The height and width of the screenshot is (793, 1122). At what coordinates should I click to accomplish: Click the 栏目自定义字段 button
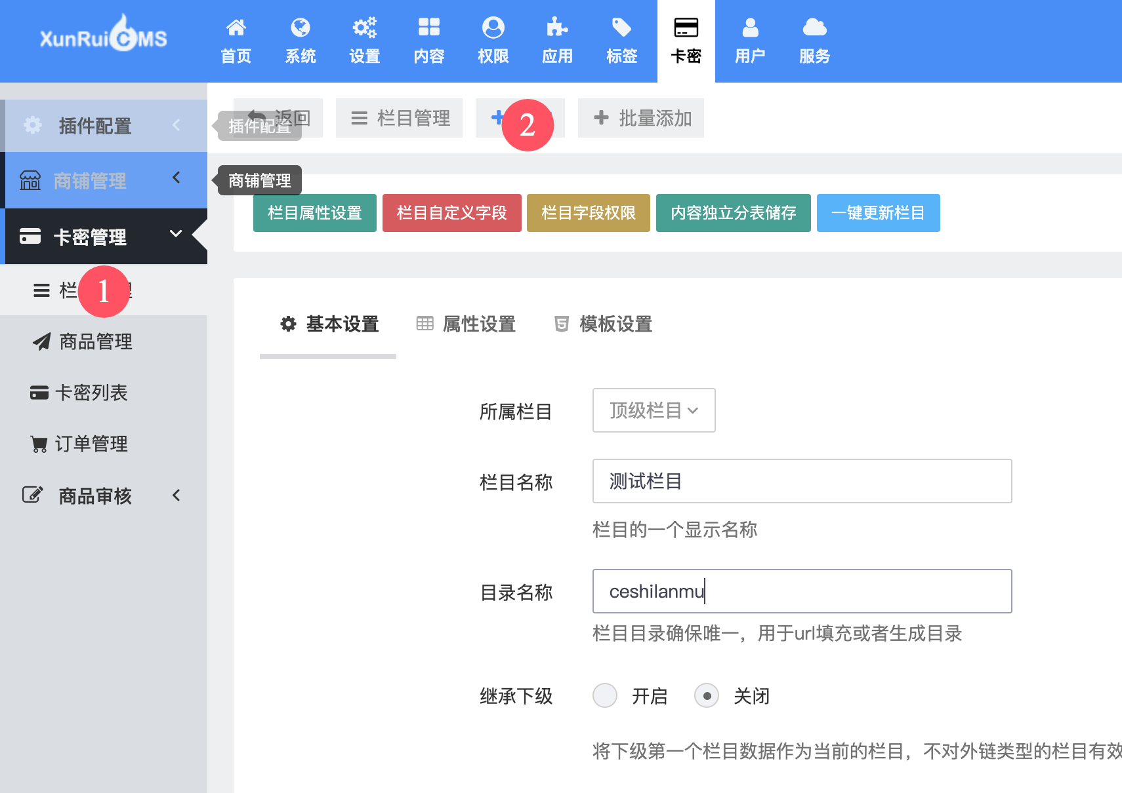[x=451, y=213]
